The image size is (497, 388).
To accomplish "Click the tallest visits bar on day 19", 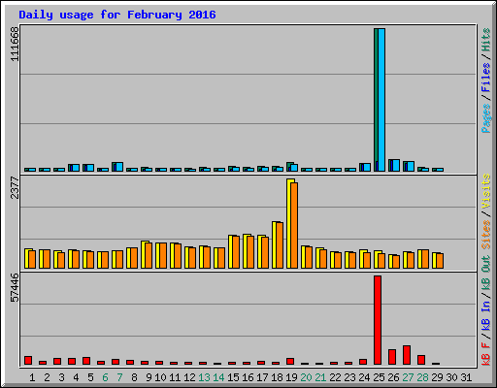I will coord(292,223).
